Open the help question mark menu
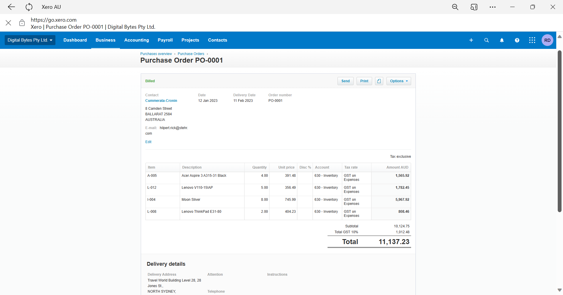 517,40
